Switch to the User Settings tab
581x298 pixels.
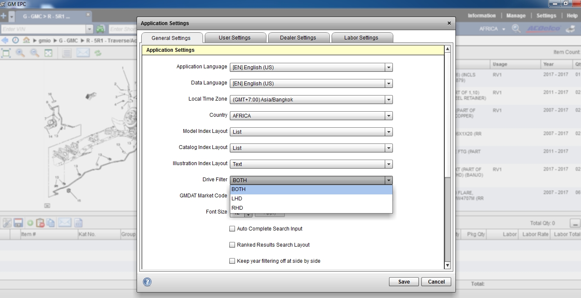(x=235, y=38)
